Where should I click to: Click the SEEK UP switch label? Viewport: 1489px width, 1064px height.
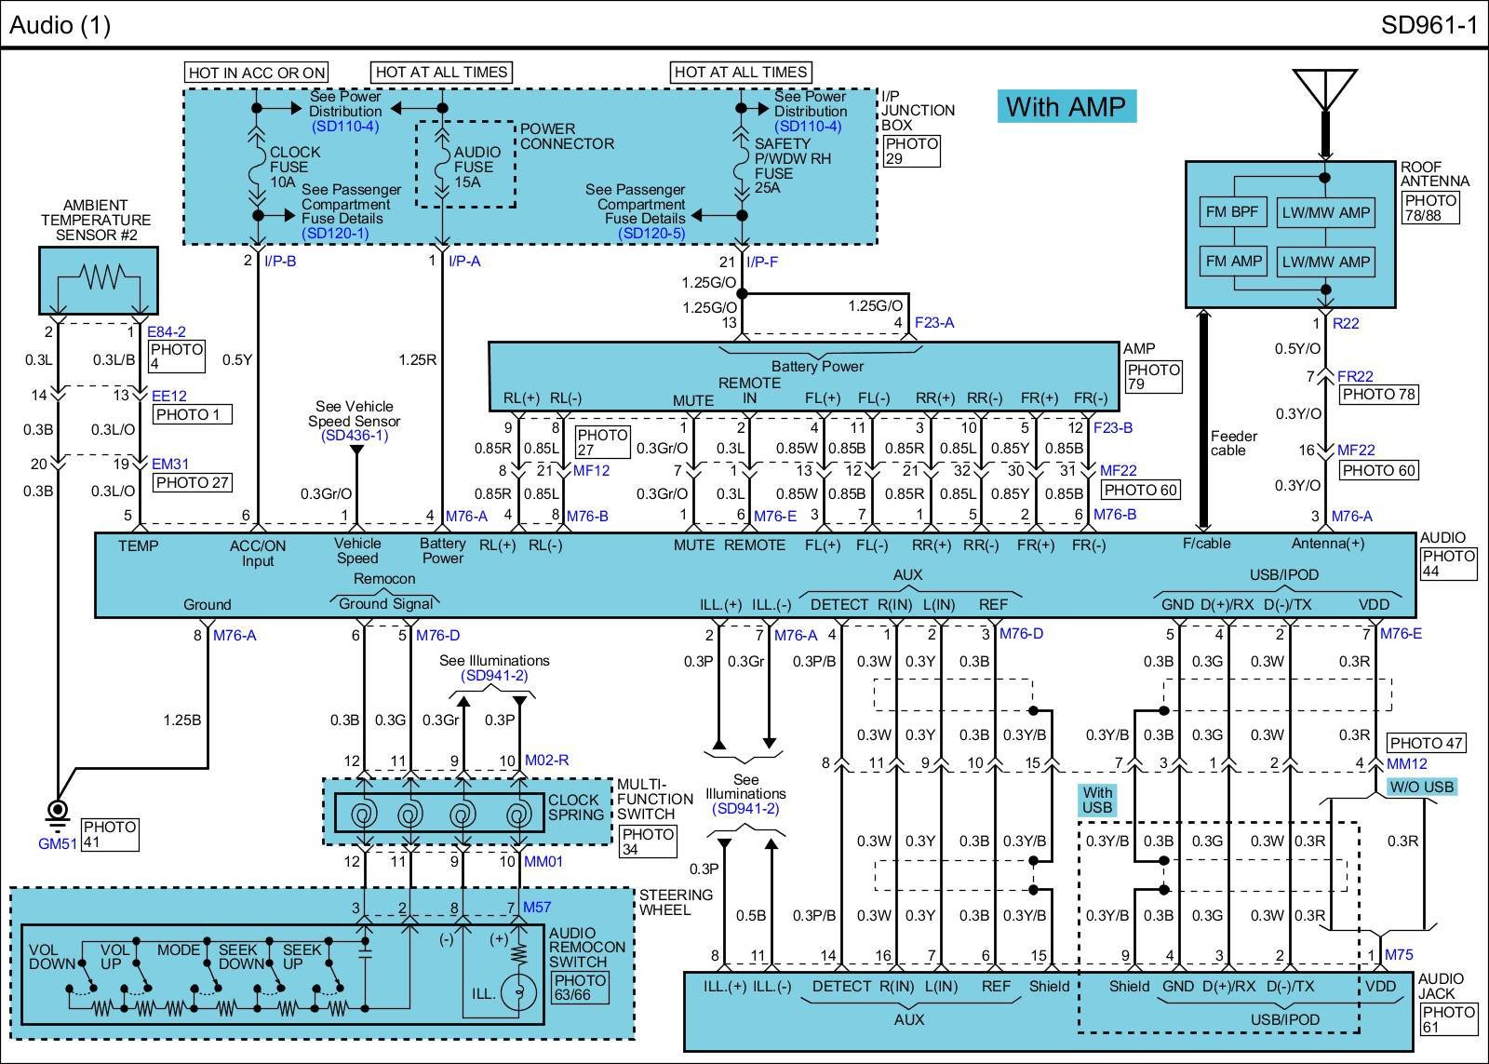[302, 957]
